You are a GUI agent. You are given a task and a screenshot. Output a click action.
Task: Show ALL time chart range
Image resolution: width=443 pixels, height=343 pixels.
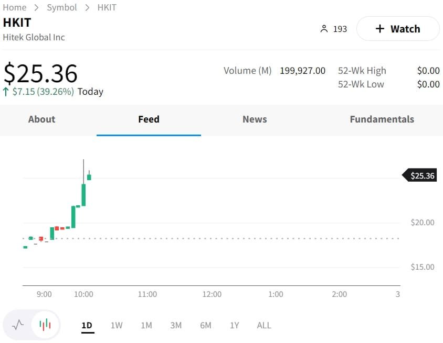pyautogui.click(x=264, y=325)
